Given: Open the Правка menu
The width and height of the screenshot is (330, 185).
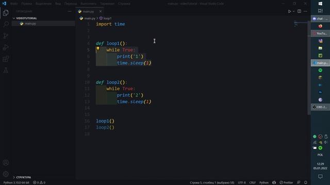Looking at the screenshot, I should (x=26, y=4).
